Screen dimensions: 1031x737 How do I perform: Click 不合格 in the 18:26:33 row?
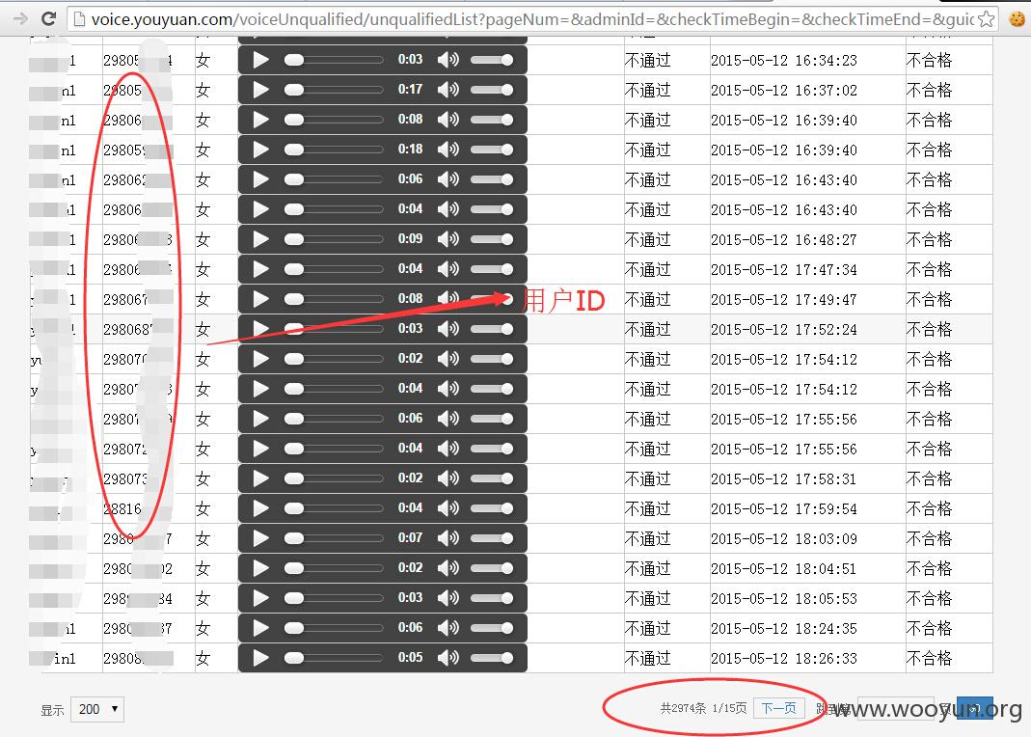(x=929, y=659)
